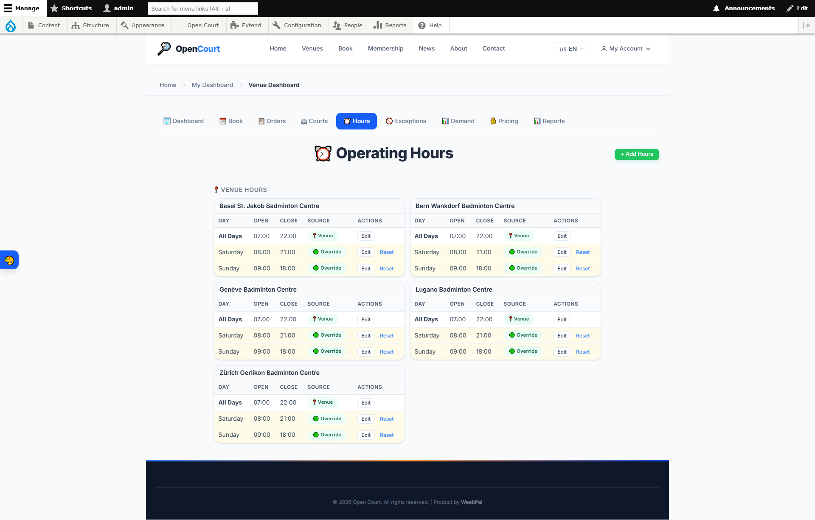Click the OpenCourt racket logo
815x520 pixels.
click(164, 49)
